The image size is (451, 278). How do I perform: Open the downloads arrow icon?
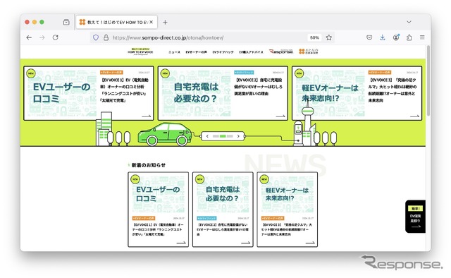click(x=382, y=37)
